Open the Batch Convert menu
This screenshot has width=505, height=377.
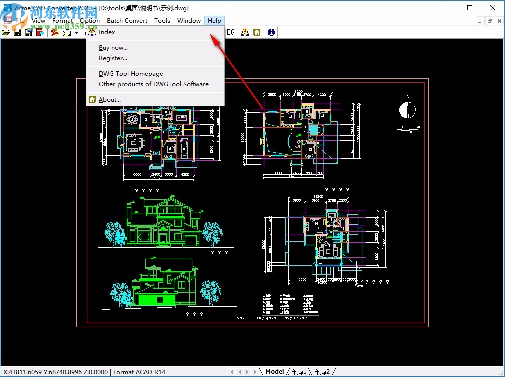pos(127,21)
